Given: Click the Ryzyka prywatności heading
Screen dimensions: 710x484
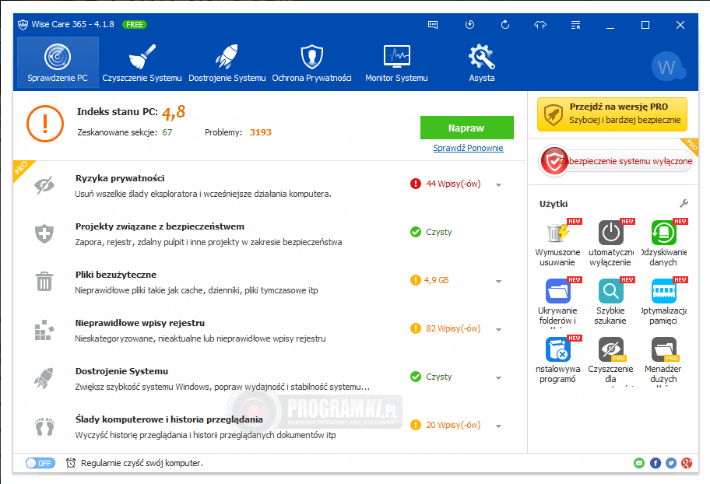Looking at the screenshot, I should (120, 178).
